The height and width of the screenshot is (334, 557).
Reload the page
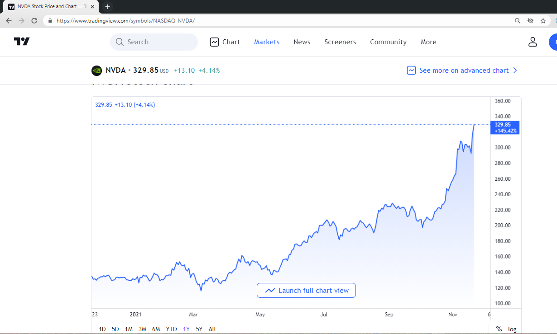[34, 21]
